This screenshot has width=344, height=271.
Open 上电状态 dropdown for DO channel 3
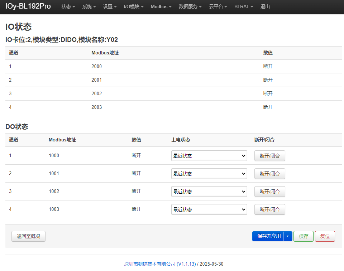click(x=209, y=192)
